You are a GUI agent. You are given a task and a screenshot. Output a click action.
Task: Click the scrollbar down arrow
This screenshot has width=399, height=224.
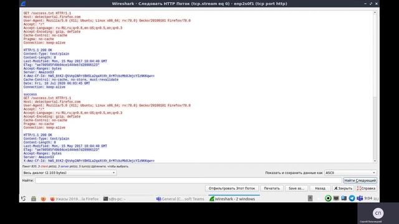tap(375, 161)
